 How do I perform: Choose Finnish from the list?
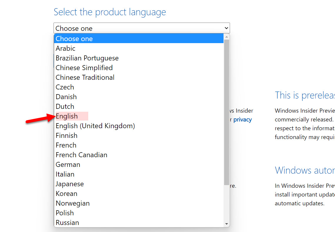click(x=66, y=136)
